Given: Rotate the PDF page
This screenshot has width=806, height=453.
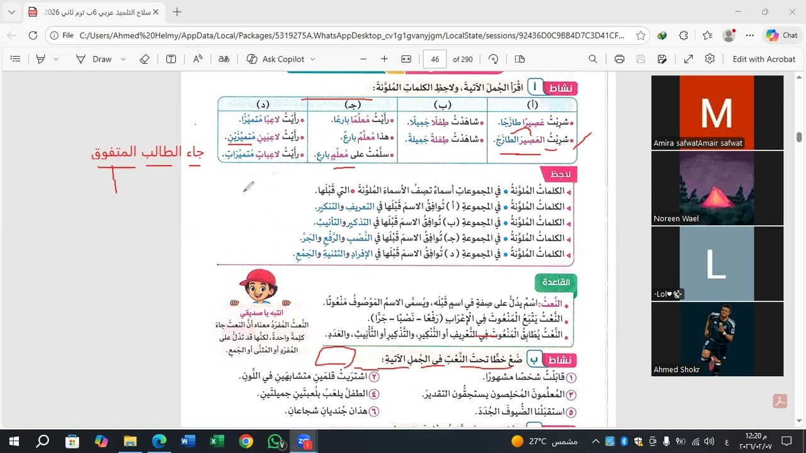Looking at the screenshot, I should tap(494, 59).
